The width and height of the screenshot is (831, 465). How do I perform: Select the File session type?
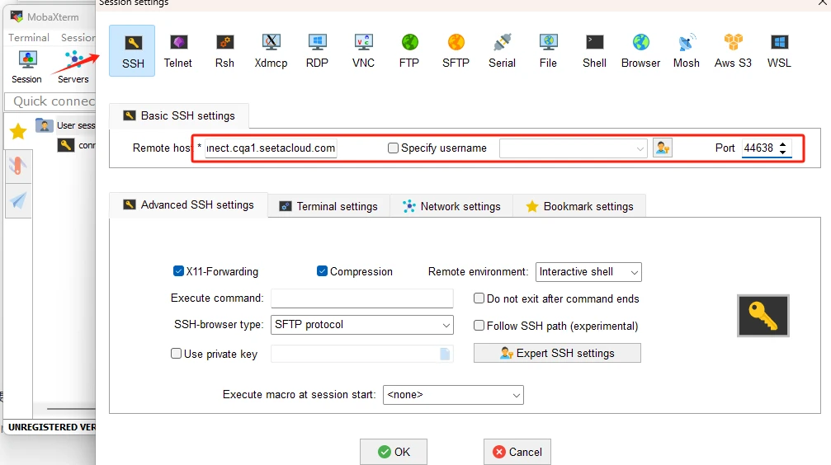pos(548,51)
